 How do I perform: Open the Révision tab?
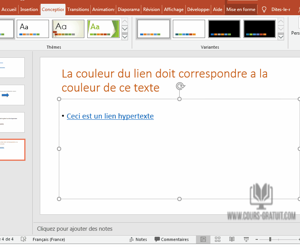pyautogui.click(x=152, y=9)
